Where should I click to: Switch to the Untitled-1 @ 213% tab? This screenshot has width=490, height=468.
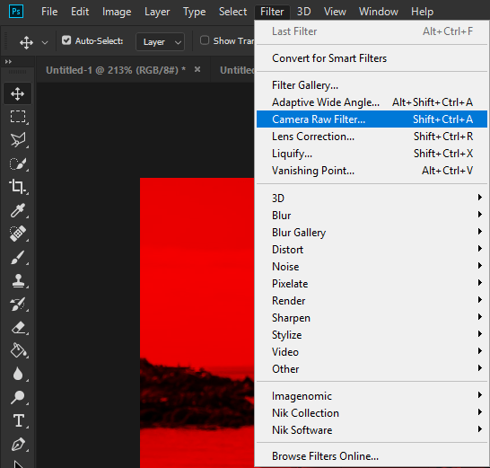pos(116,70)
